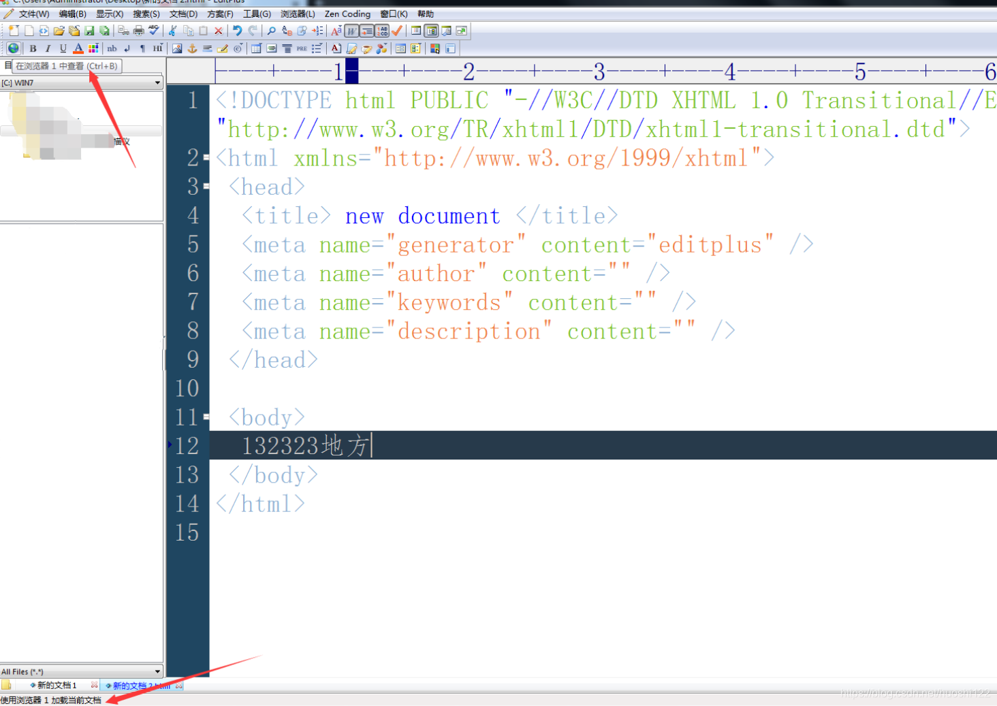The image size is (997, 706).
Task: Open Find with magnifier icon
Action: click(x=271, y=31)
